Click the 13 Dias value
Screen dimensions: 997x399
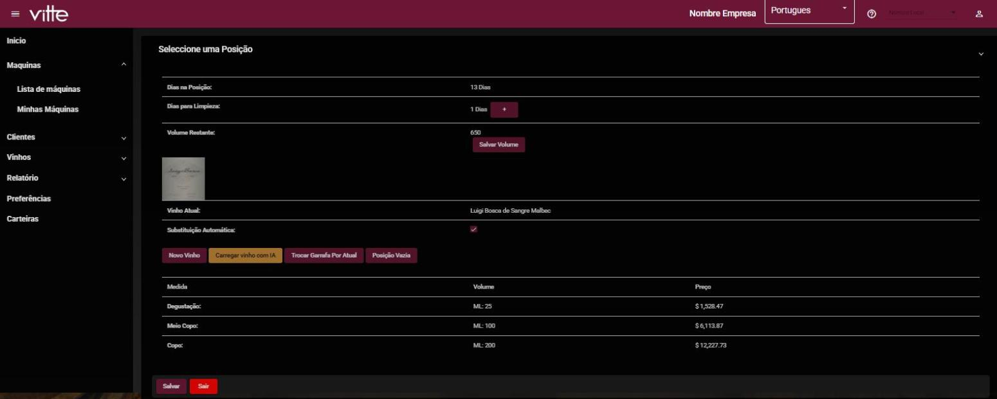coord(480,87)
